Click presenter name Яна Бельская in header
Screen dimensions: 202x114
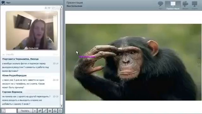pyautogui.click(x=74, y=6)
